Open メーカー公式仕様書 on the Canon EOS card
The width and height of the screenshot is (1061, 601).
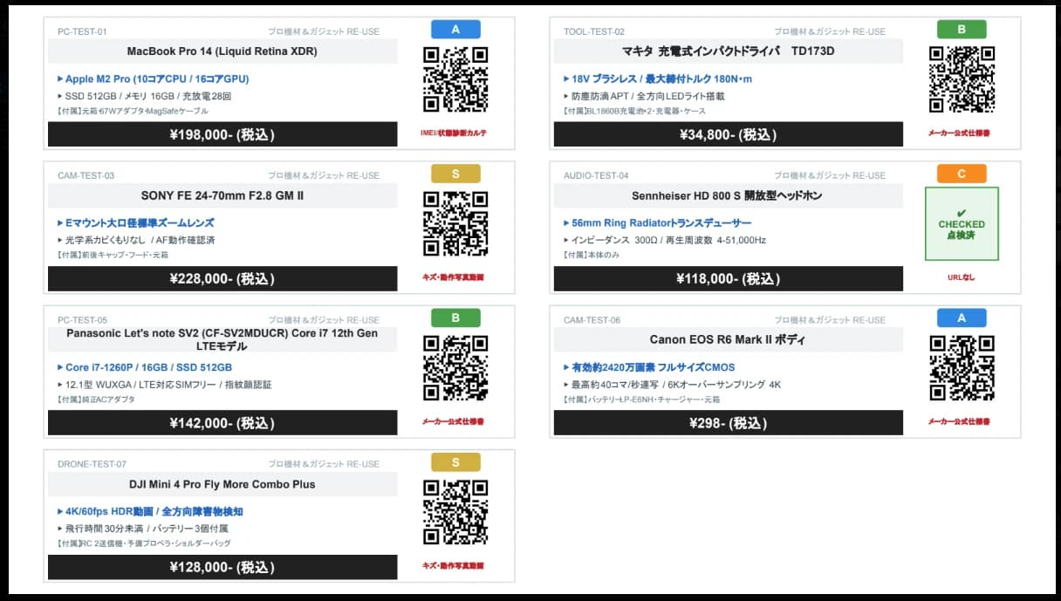point(959,421)
